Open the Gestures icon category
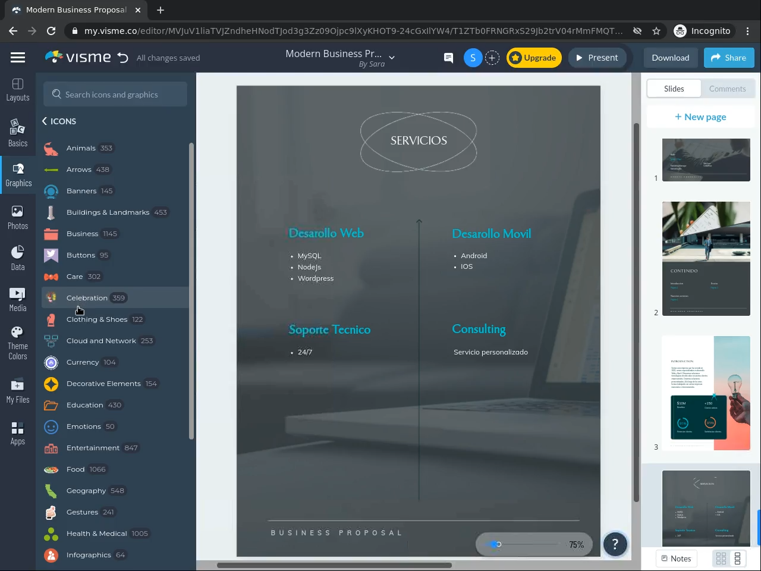This screenshot has width=761, height=571. (115, 512)
